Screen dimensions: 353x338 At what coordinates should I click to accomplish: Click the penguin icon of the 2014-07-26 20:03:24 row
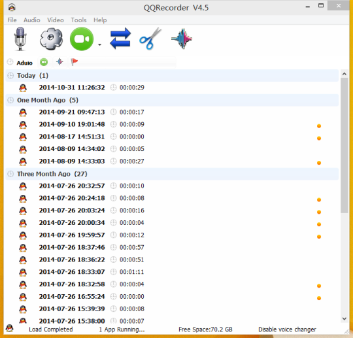click(23, 211)
